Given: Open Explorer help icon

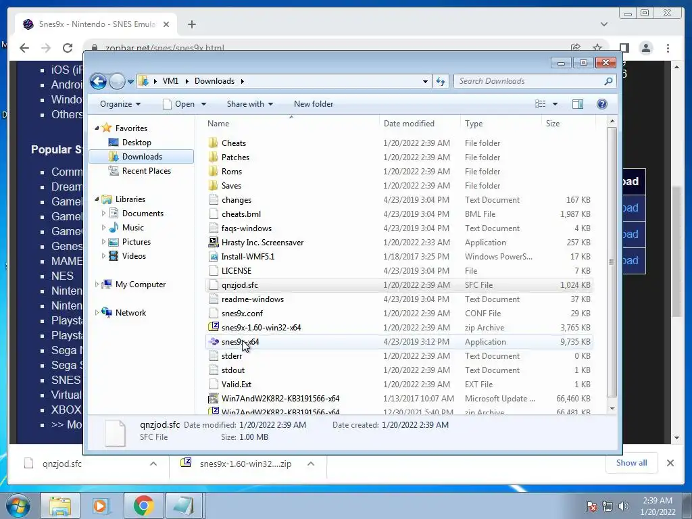Looking at the screenshot, I should (x=602, y=104).
